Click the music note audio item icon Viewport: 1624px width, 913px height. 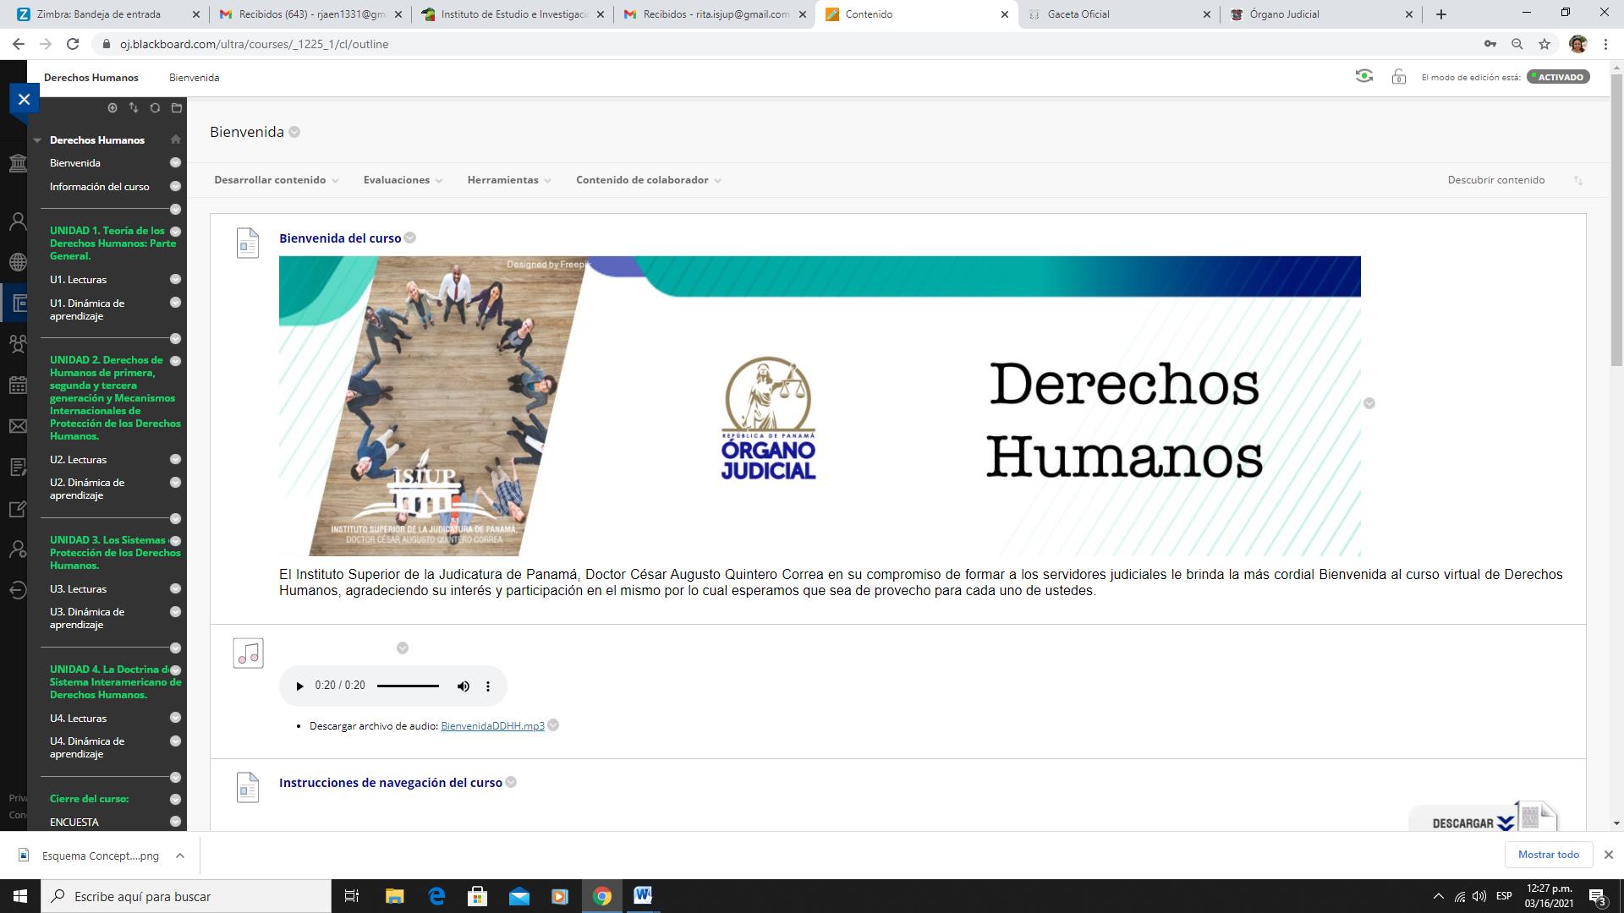pos(248,653)
